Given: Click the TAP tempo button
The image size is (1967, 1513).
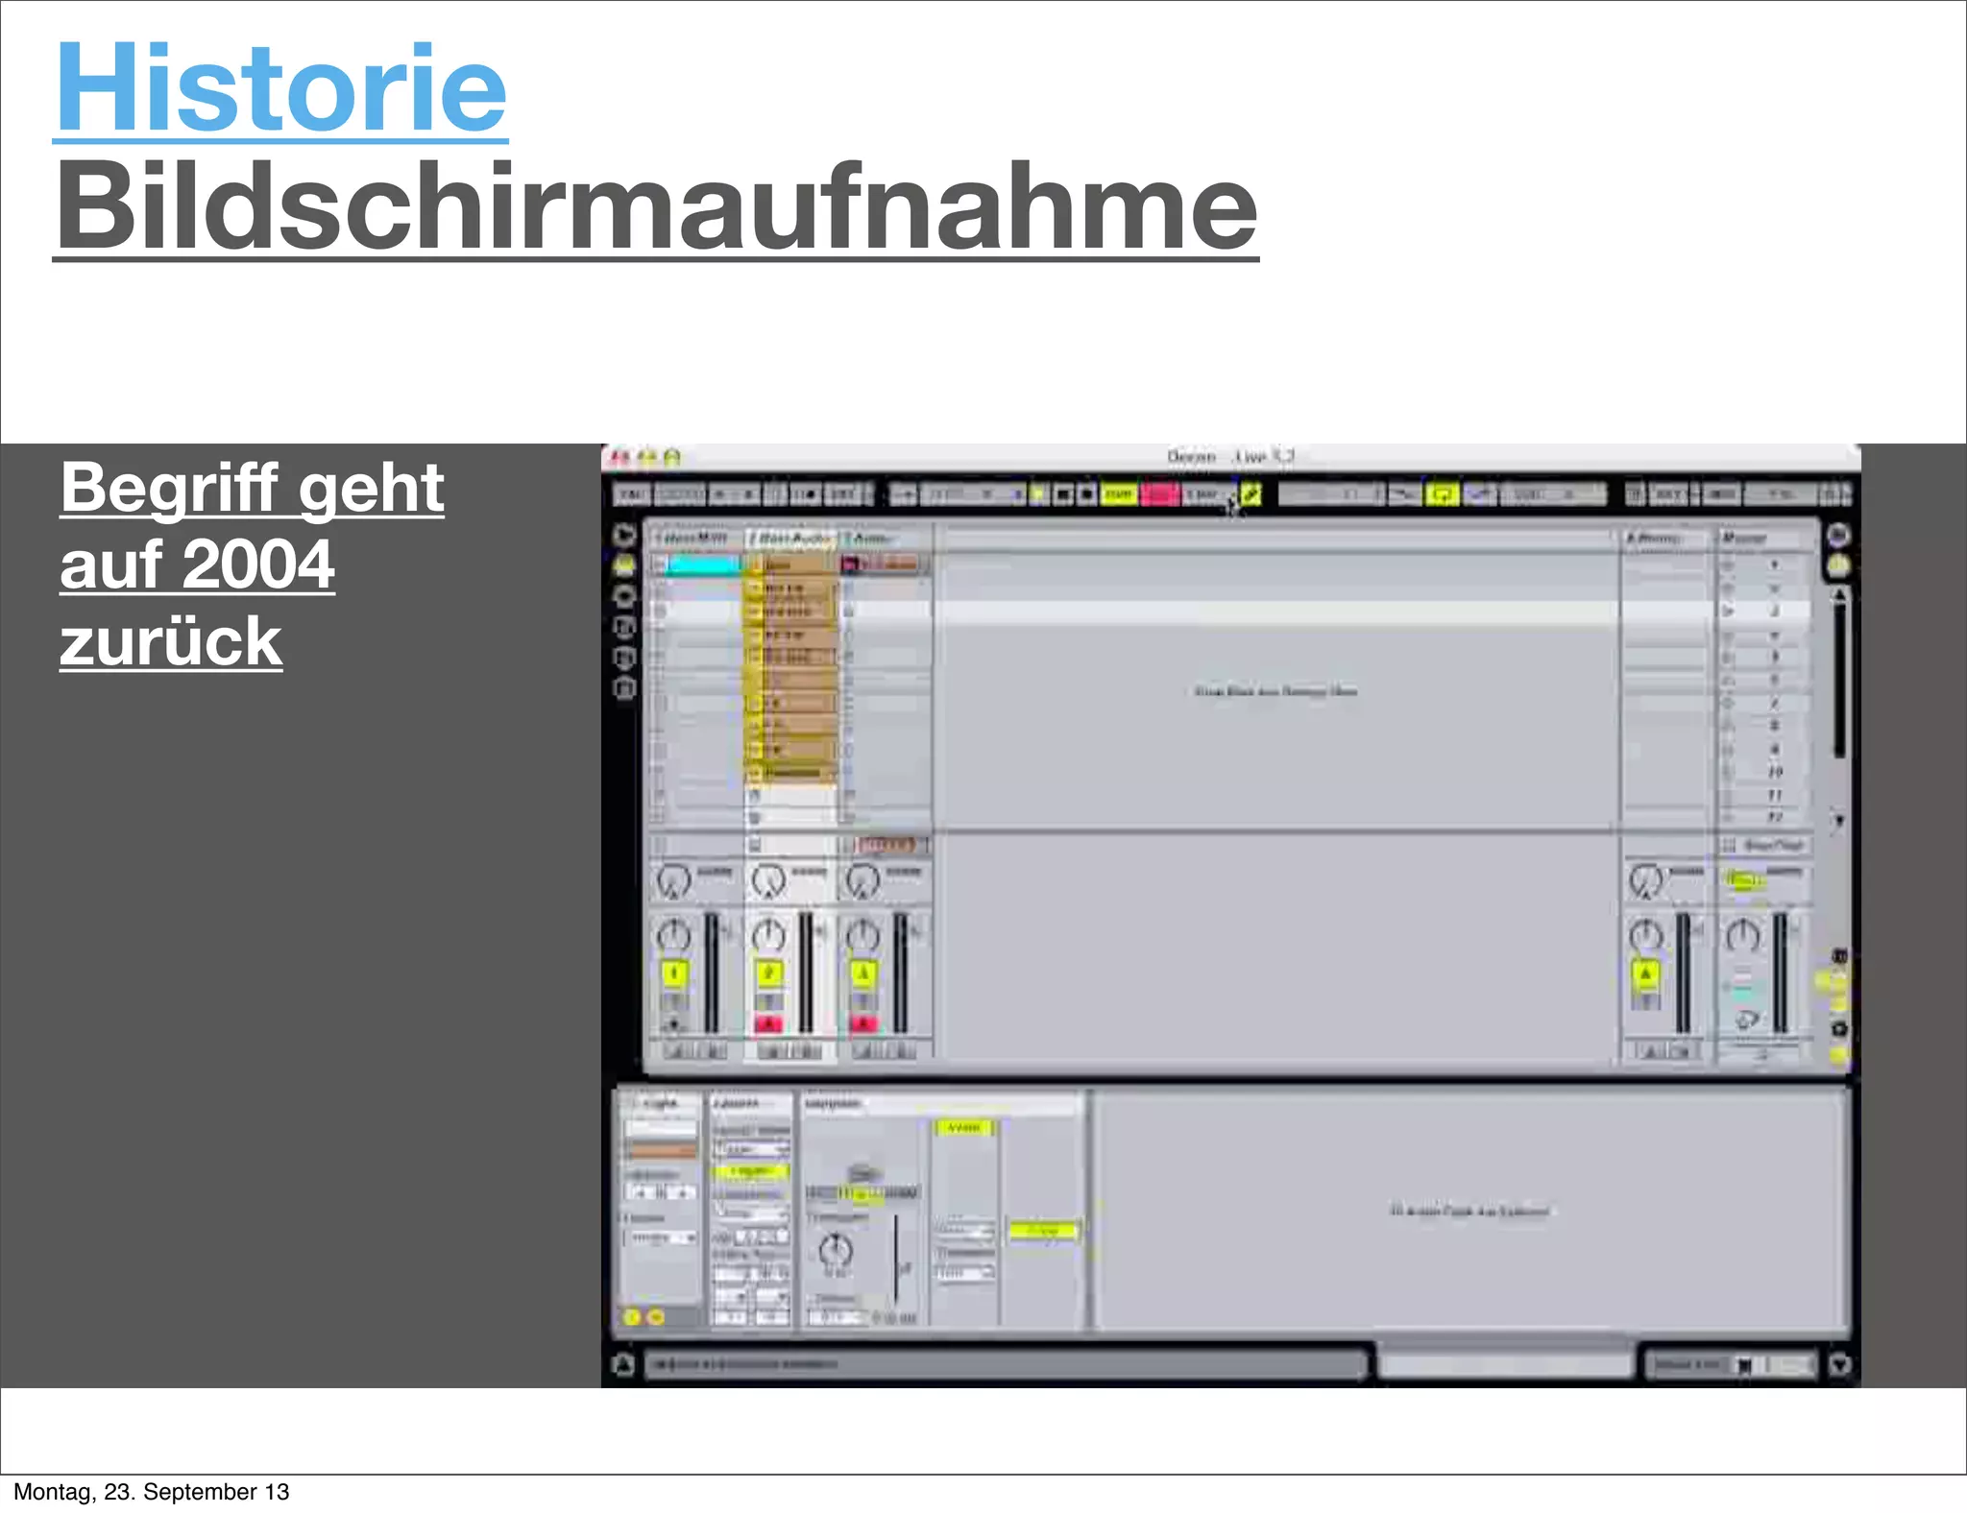Looking at the screenshot, I should tap(632, 494).
